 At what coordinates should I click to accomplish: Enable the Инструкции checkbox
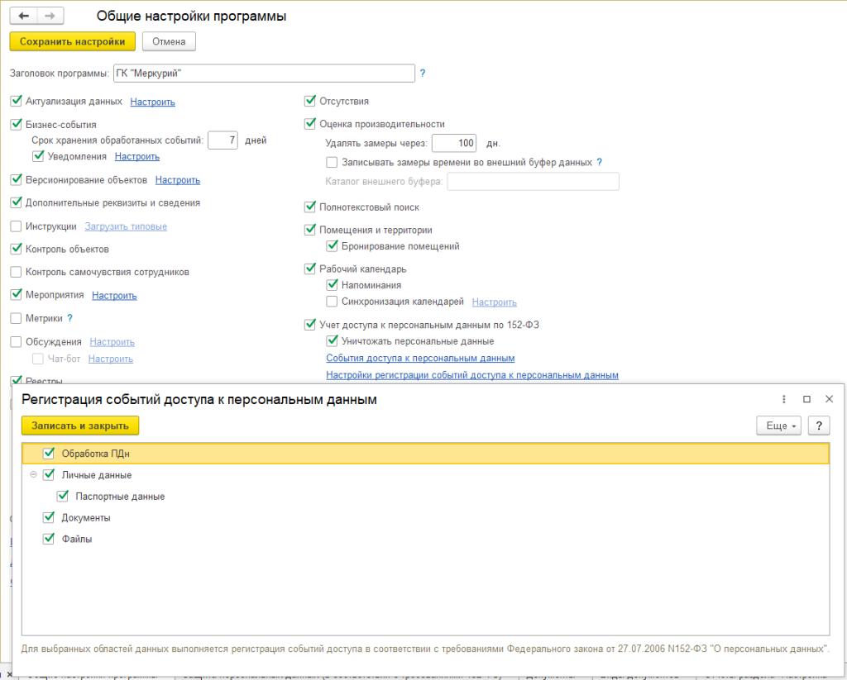click(16, 226)
